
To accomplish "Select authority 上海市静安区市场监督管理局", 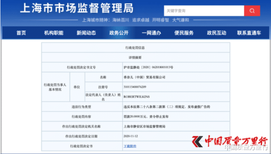I will coord(145,127).
